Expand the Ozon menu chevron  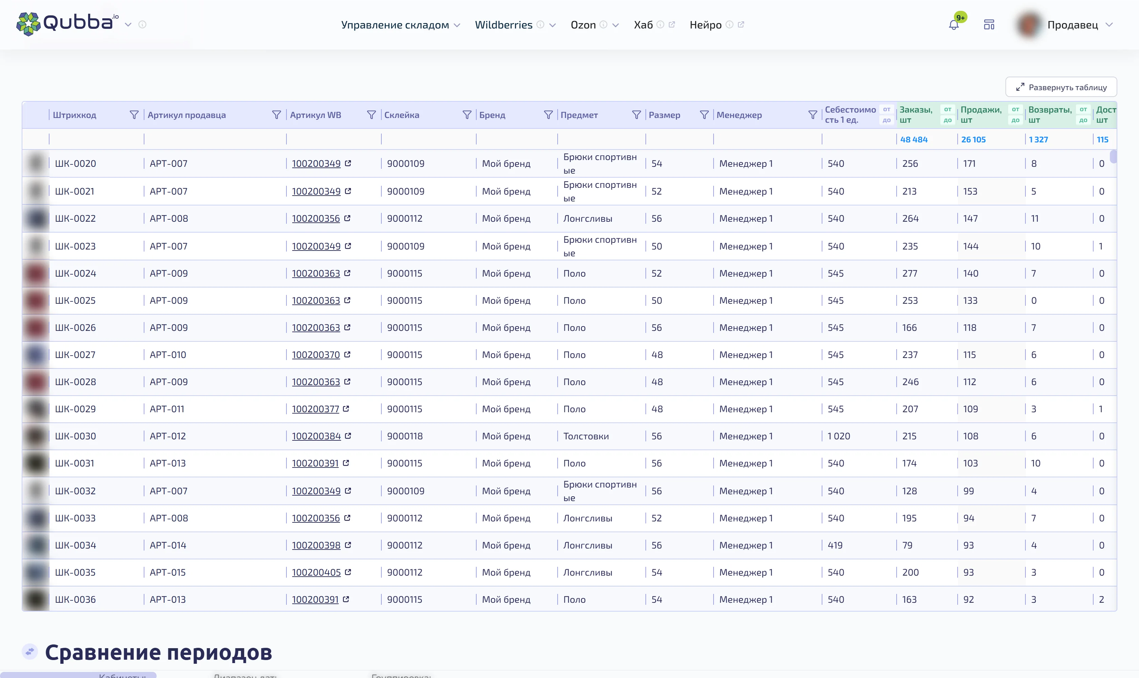click(615, 25)
